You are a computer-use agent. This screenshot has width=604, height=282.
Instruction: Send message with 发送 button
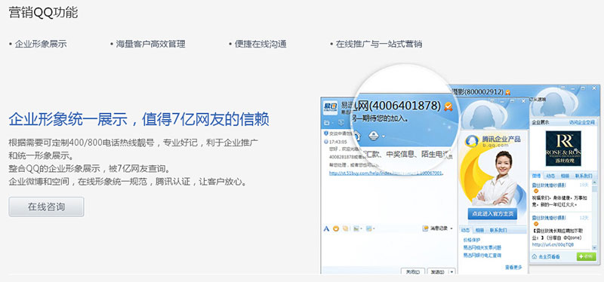(438, 271)
